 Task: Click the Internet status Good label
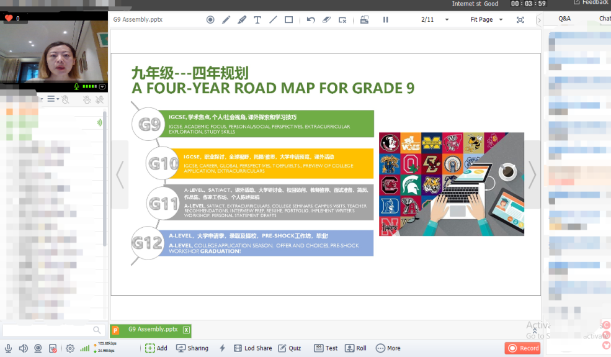(475, 4)
